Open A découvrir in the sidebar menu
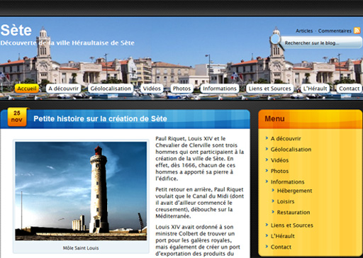The width and height of the screenshot is (363, 258). pos(286,138)
